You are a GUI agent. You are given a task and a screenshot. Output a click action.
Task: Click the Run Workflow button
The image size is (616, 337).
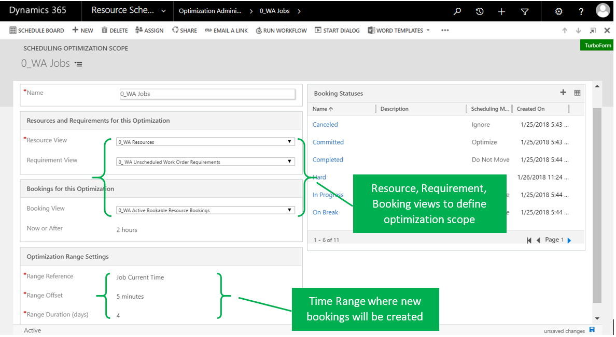click(281, 31)
